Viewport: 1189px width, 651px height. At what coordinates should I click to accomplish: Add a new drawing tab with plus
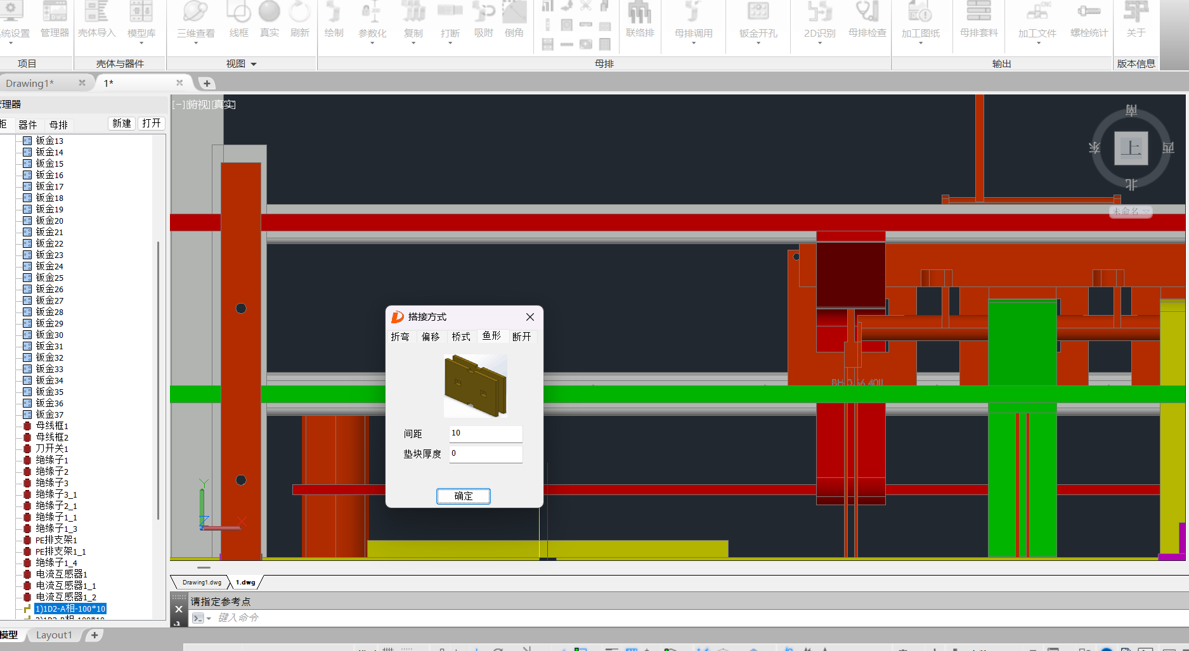click(x=207, y=83)
